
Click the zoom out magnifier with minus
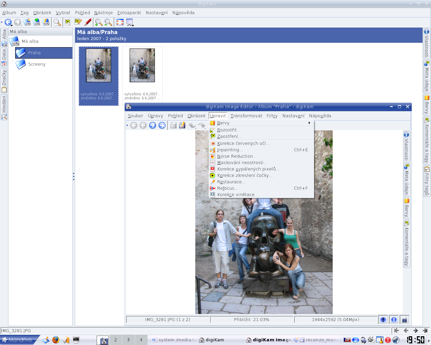point(108,22)
